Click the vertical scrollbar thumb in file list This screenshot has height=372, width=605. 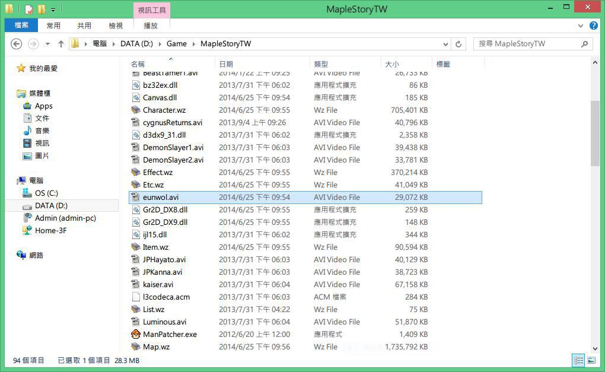pos(595,133)
